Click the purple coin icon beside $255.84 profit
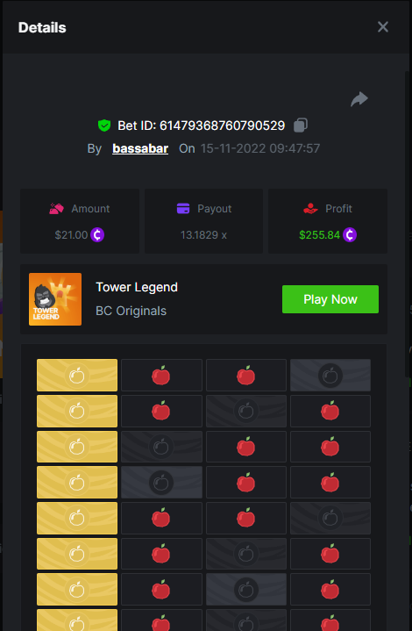412x631 pixels. click(x=350, y=234)
